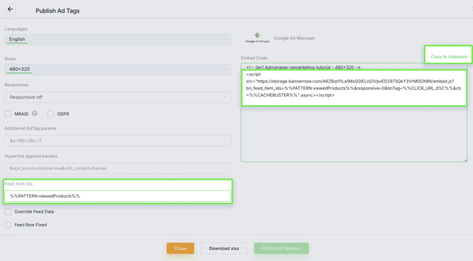Image resolution: width=473 pixels, height=261 pixels.
Task: Click the back arrow button
Action: [10, 9]
